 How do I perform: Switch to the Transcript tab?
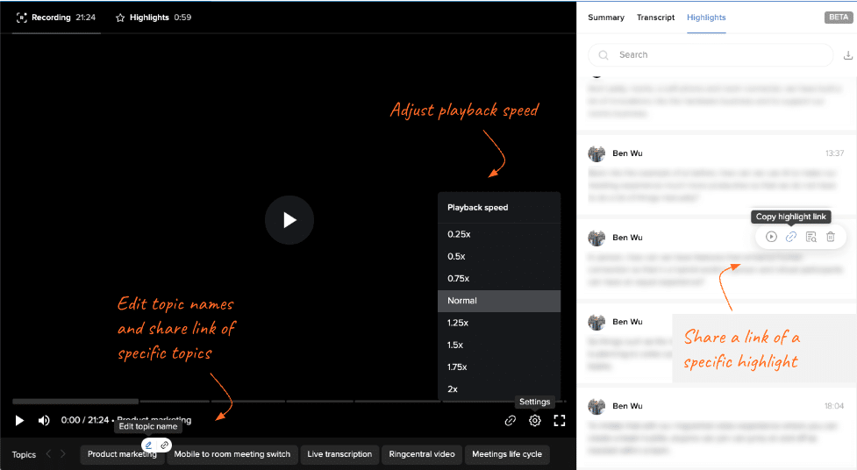(x=655, y=18)
